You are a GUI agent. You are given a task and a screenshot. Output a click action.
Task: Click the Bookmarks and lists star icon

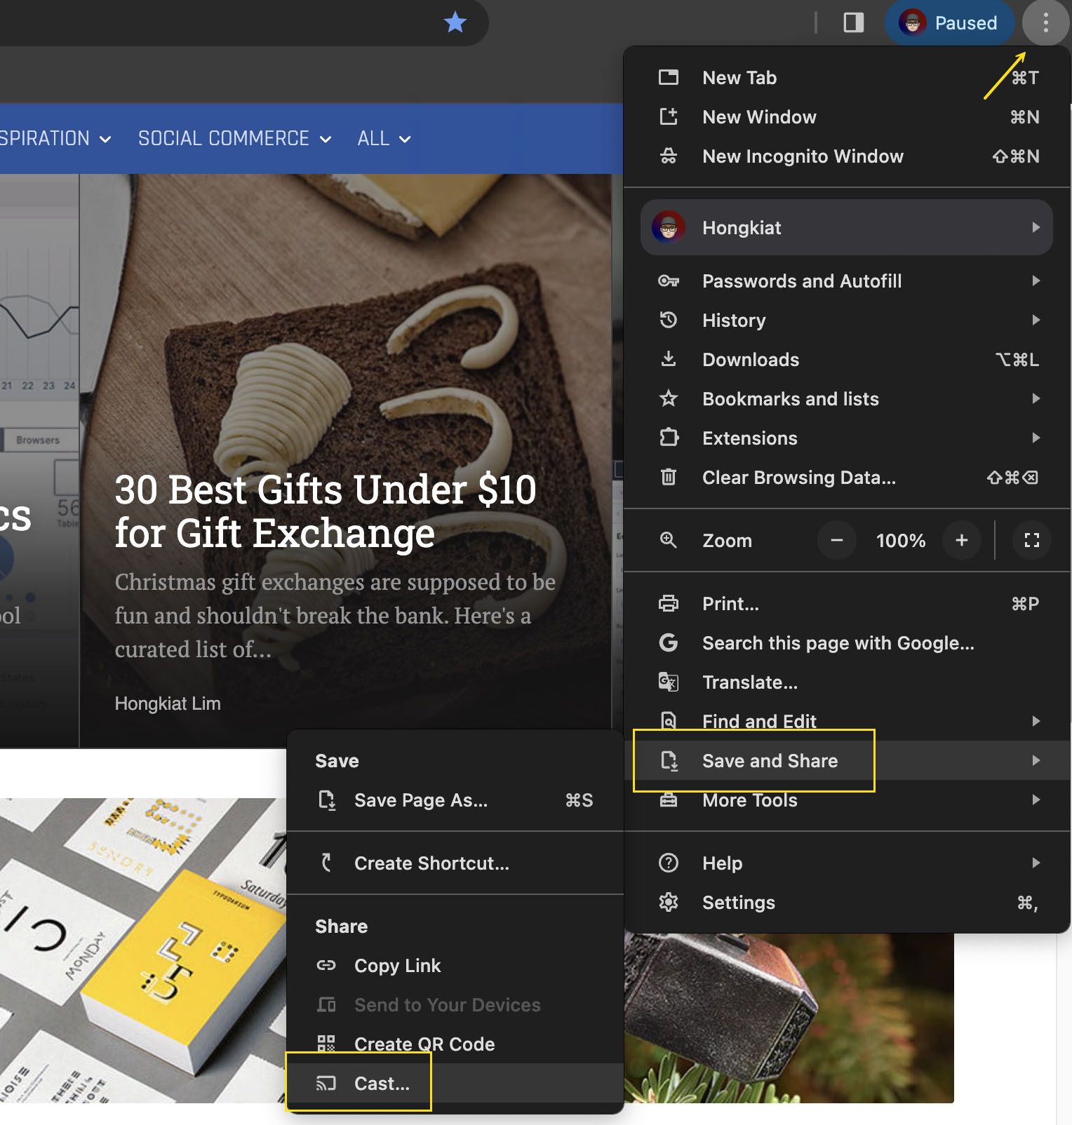pos(669,398)
